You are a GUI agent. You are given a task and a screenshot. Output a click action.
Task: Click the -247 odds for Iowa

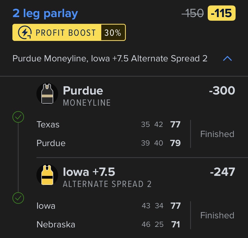222,172
